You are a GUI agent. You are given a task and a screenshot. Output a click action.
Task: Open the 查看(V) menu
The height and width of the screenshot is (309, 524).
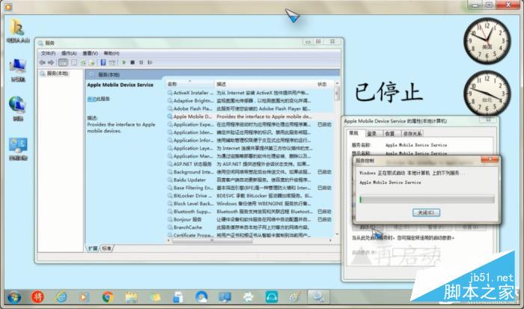click(91, 53)
